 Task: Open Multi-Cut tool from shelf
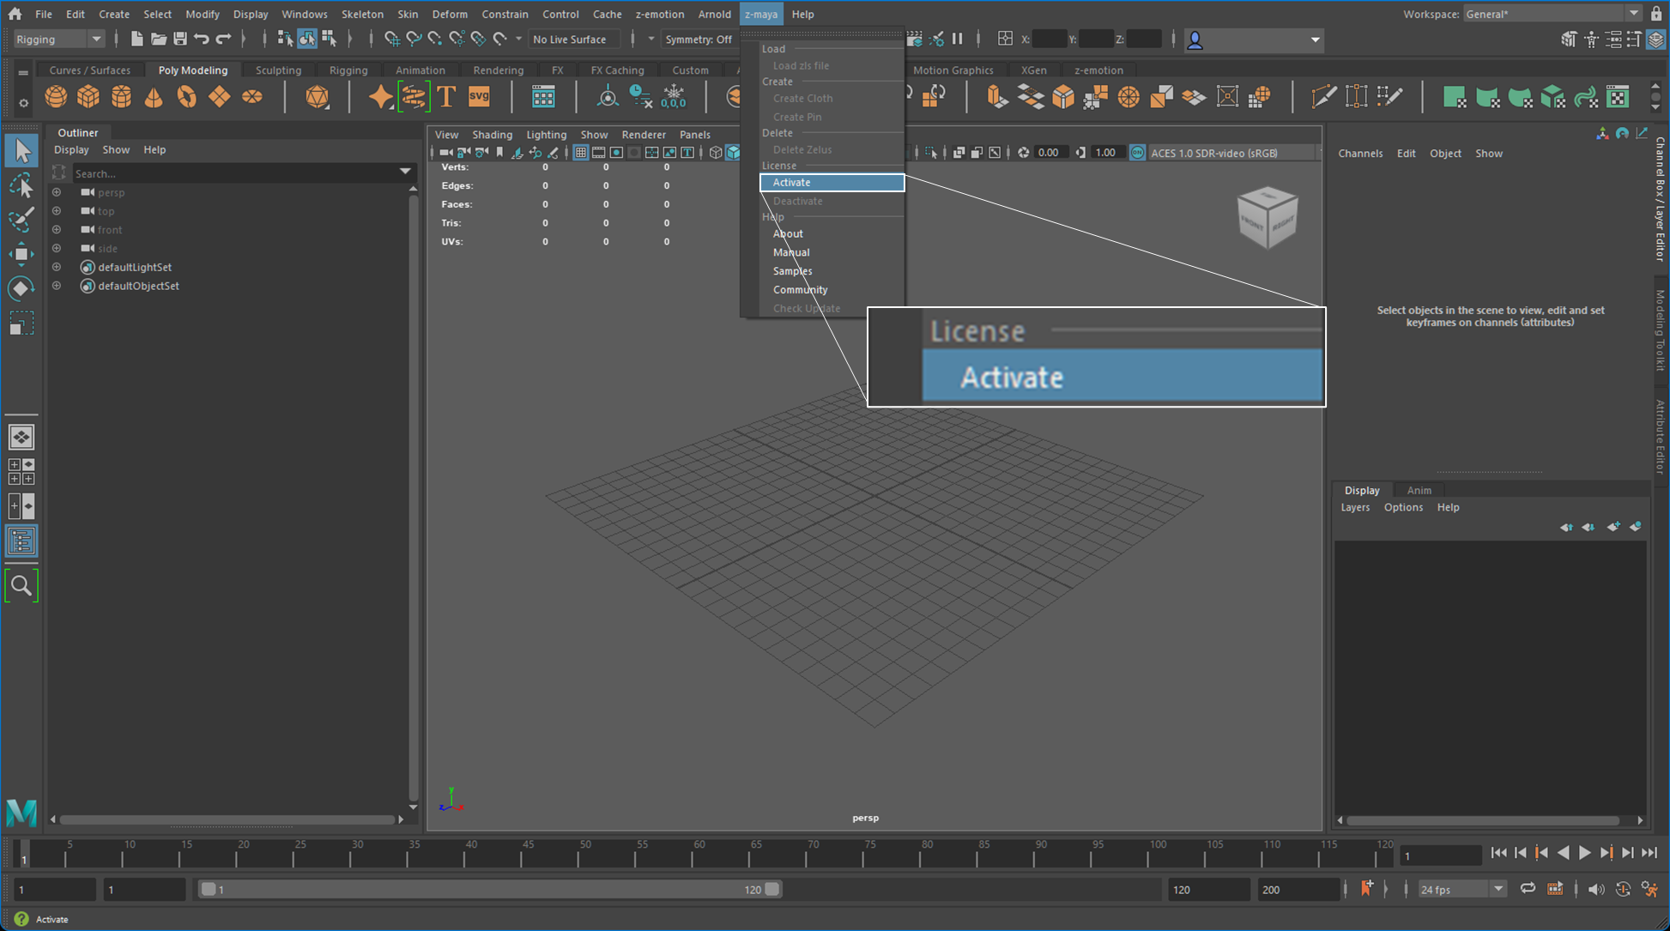click(x=1323, y=97)
